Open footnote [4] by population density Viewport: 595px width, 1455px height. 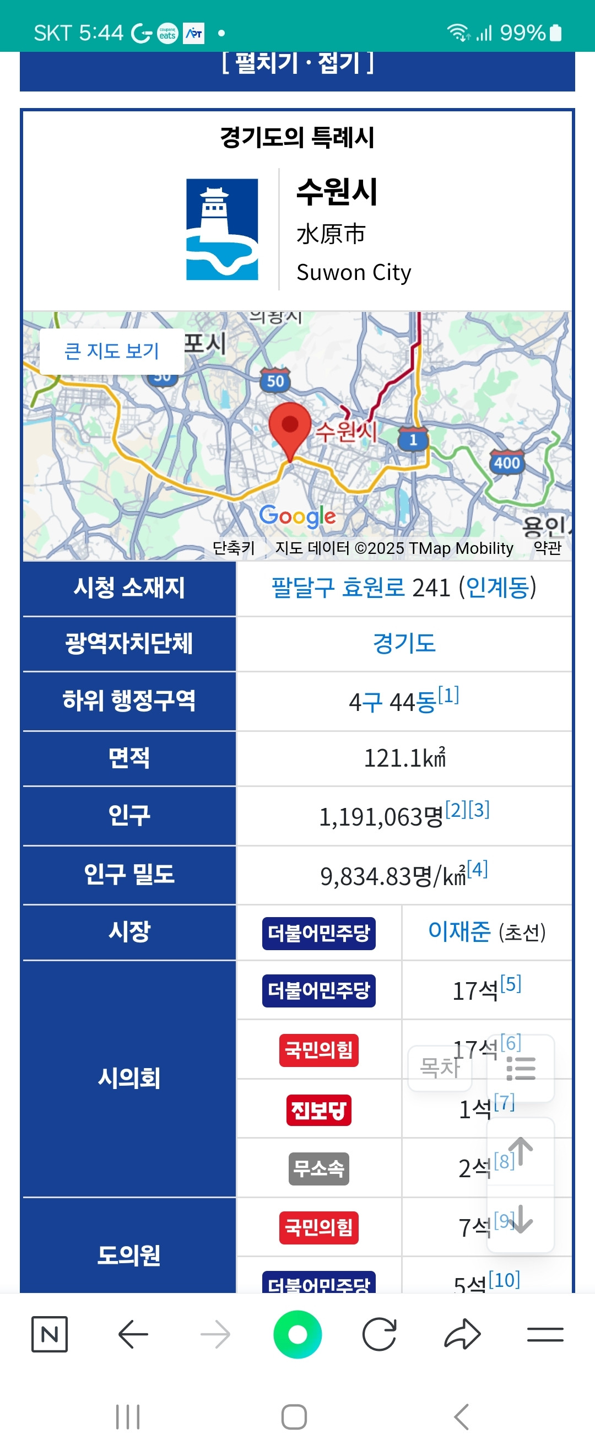477,869
